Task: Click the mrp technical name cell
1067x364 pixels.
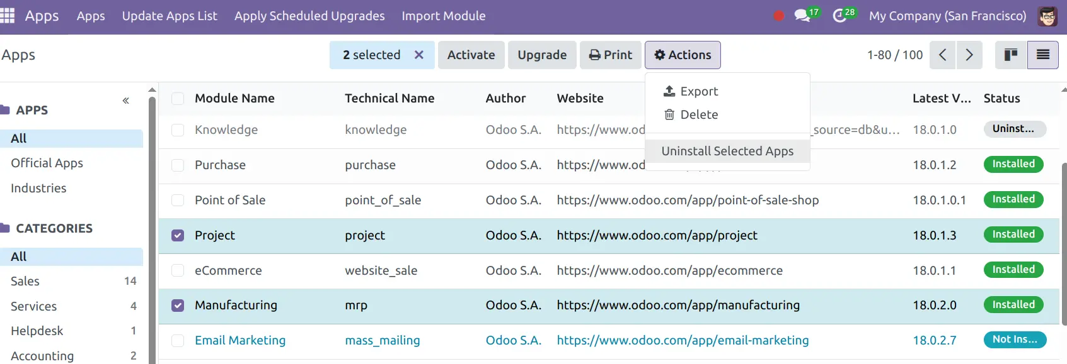Action: click(x=356, y=305)
